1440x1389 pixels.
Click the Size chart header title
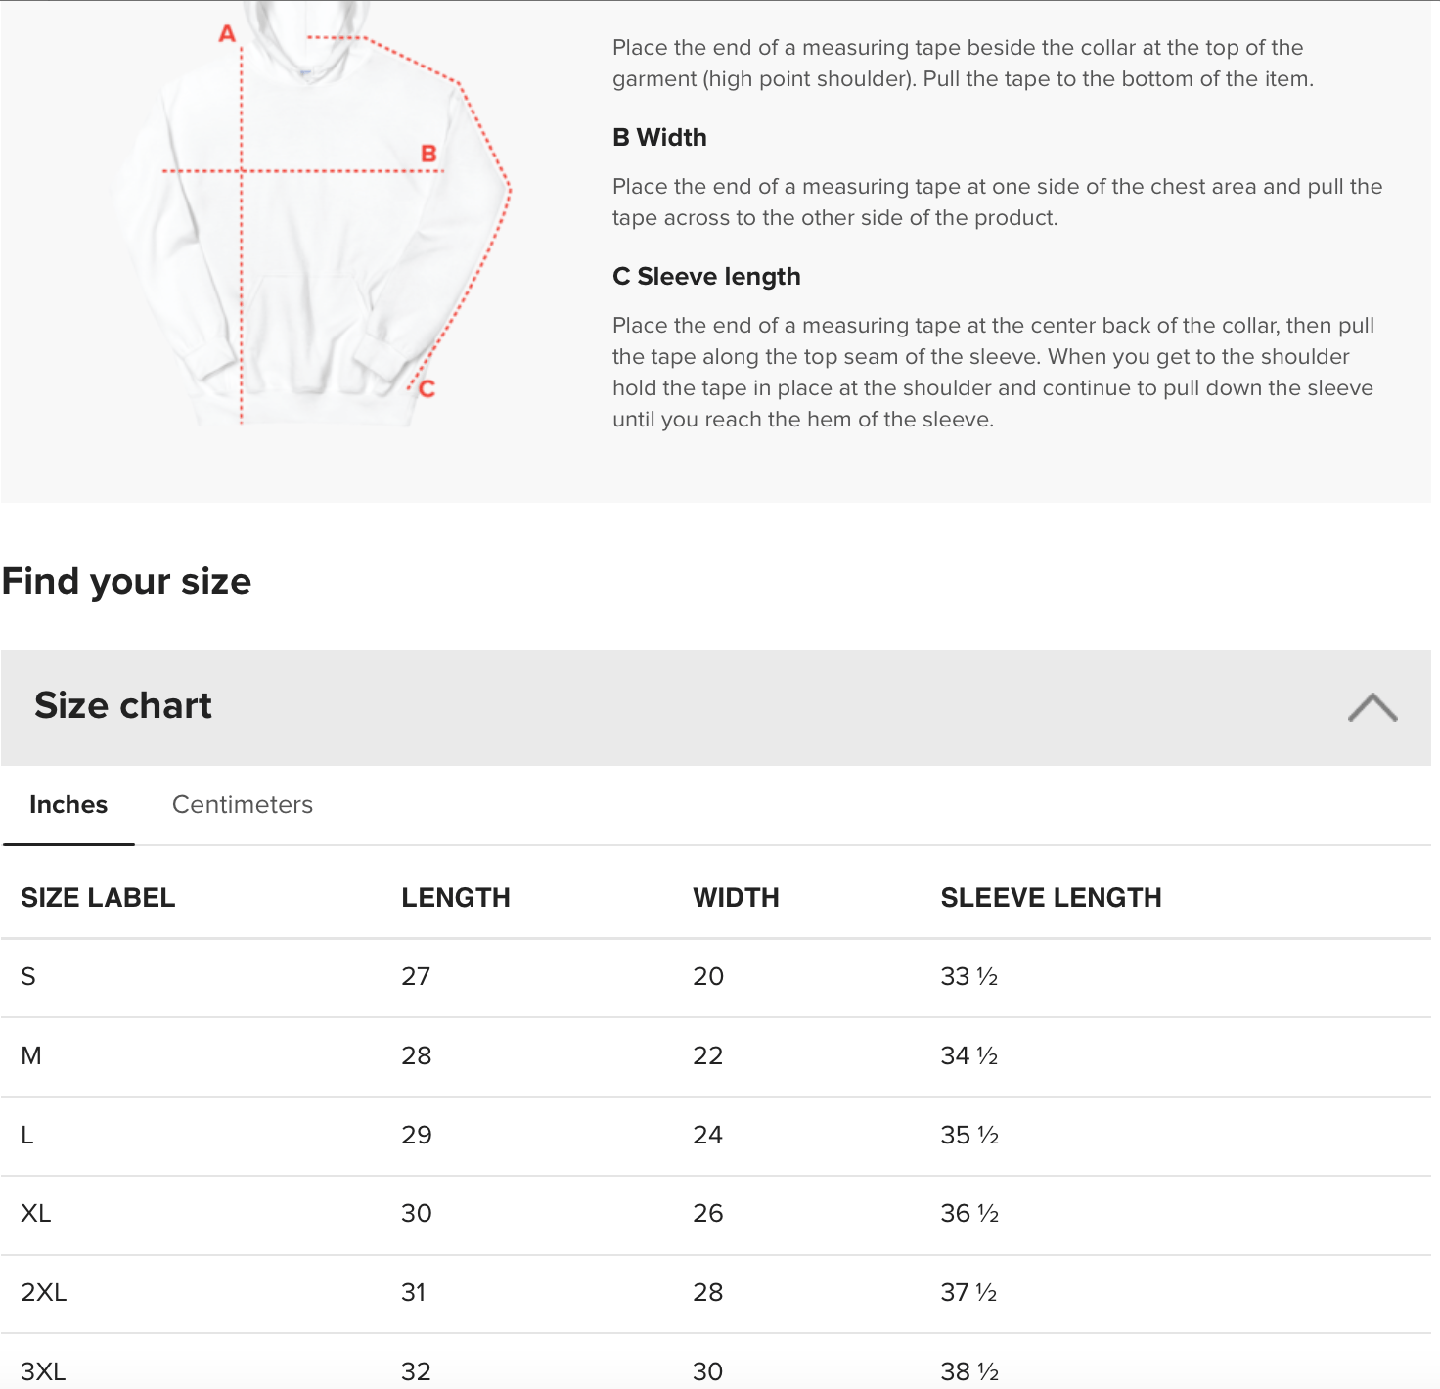pyautogui.click(x=123, y=705)
